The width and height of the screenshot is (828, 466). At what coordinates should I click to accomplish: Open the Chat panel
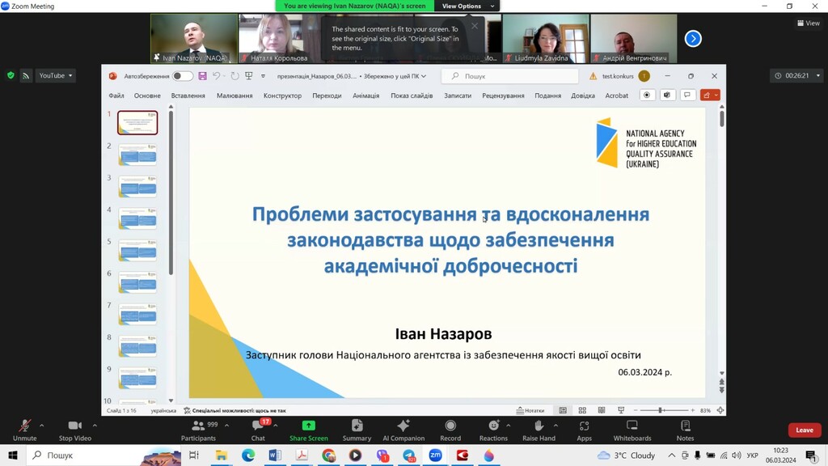[x=258, y=426]
